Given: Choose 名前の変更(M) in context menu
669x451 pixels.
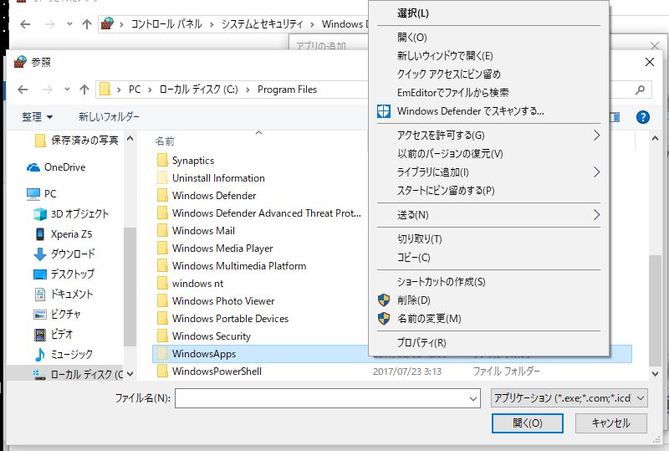Looking at the screenshot, I should (x=488, y=319).
